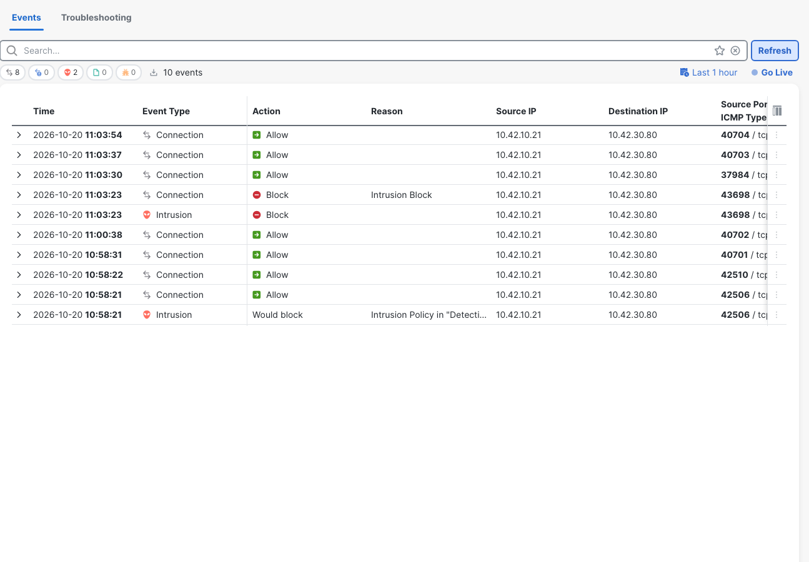Clear the search with the X icon

pos(735,51)
